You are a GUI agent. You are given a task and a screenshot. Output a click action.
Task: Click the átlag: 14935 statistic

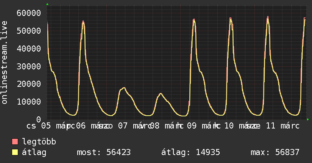[190, 152]
